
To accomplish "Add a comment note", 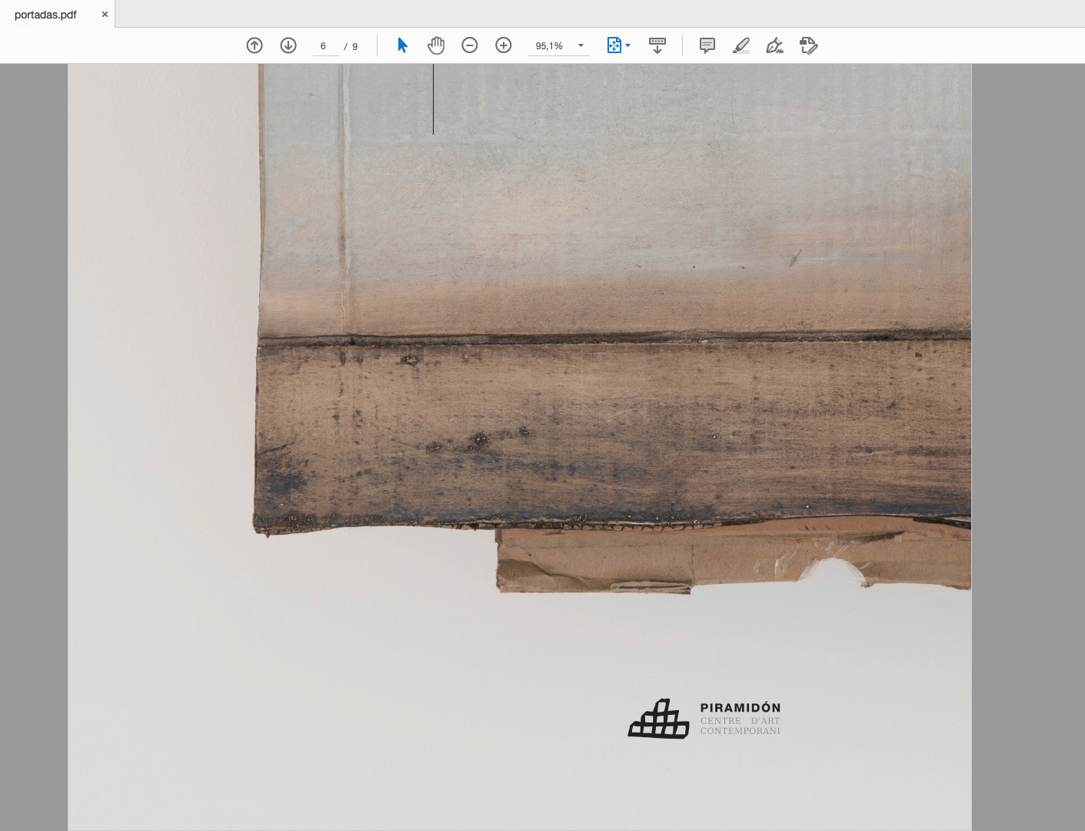I will (x=707, y=45).
